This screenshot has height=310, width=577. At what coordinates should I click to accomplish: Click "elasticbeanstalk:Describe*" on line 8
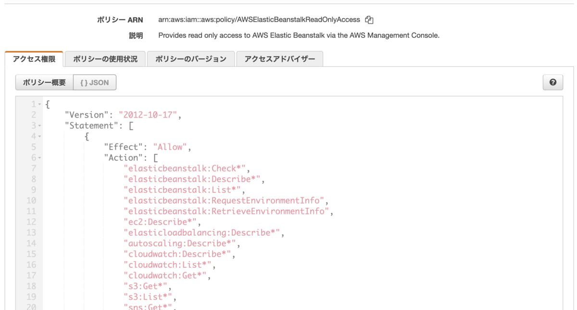tap(192, 179)
